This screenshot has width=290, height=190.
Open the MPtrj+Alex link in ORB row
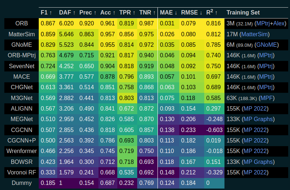point(270,24)
